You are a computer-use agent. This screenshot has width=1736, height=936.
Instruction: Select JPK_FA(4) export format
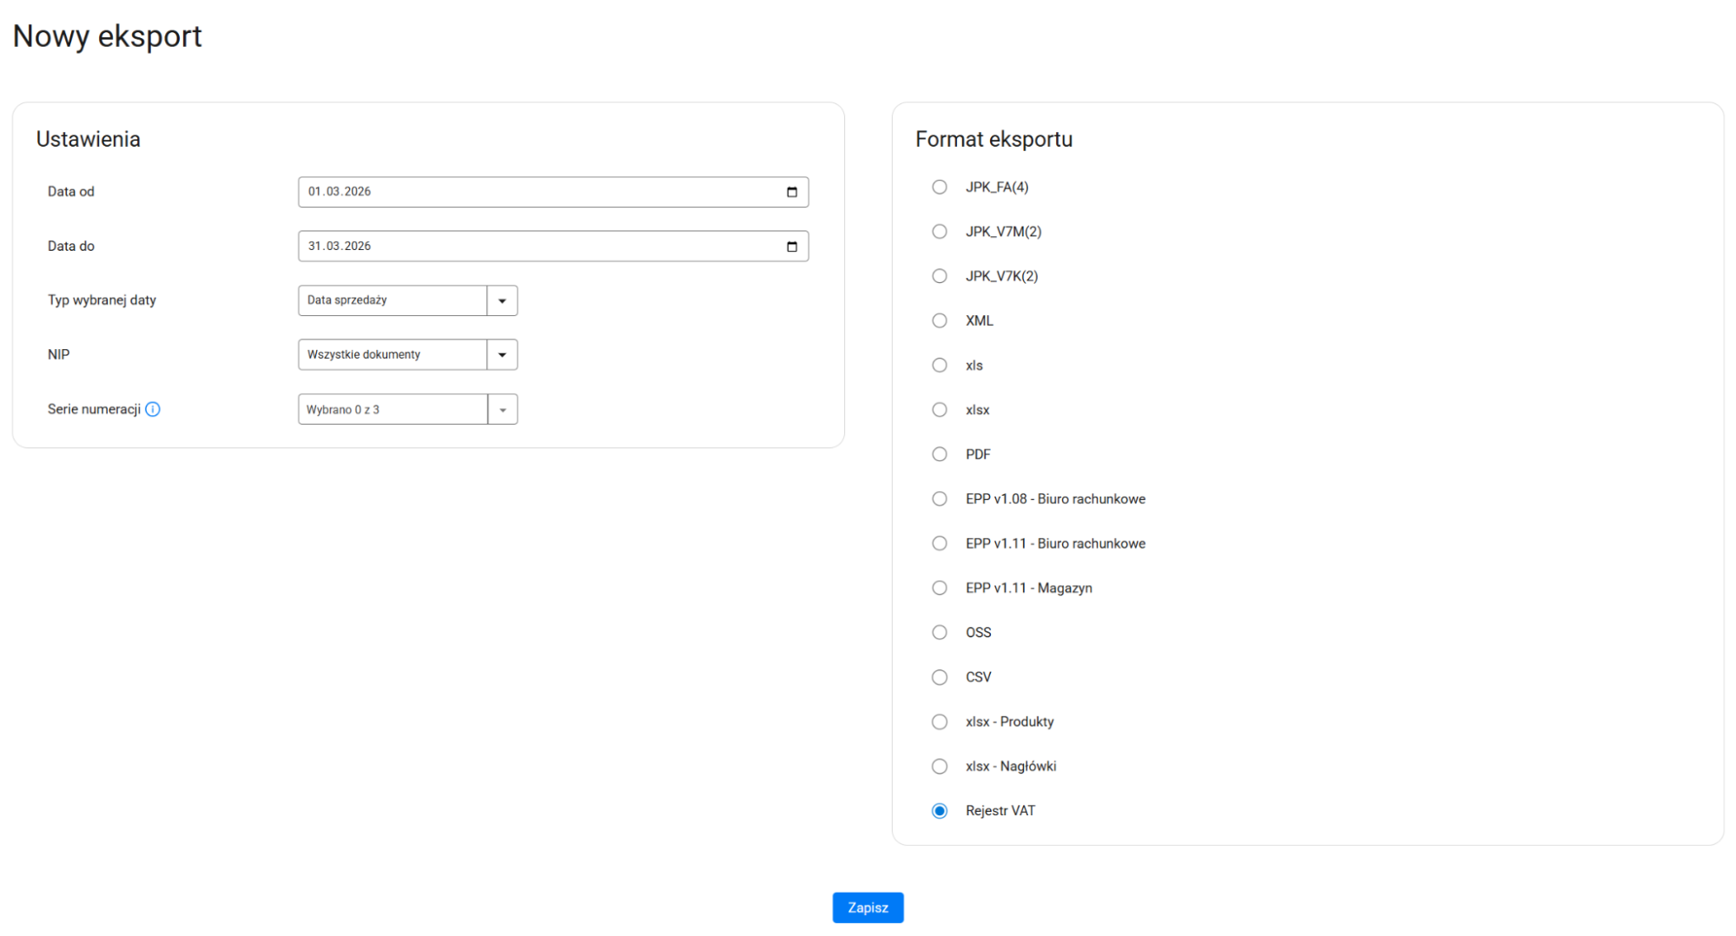point(940,187)
